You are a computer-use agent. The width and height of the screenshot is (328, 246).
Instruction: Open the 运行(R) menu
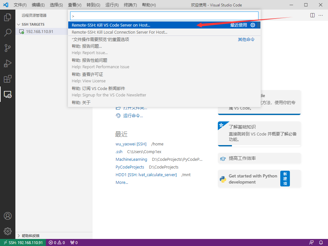(112, 5)
